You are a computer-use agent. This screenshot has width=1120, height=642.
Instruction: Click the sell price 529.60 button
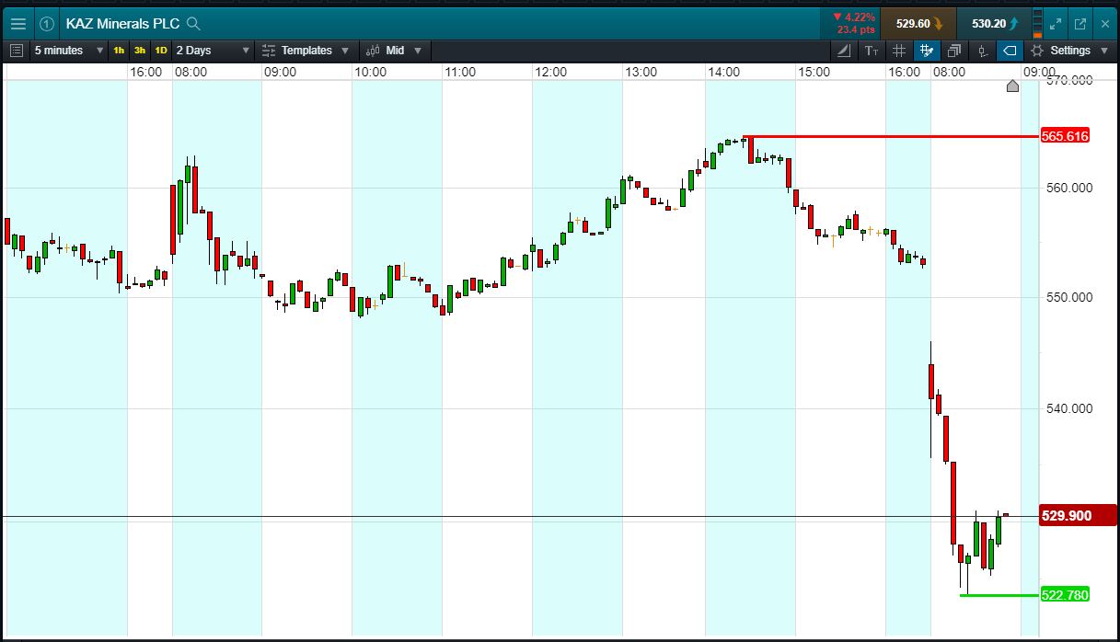pos(918,24)
